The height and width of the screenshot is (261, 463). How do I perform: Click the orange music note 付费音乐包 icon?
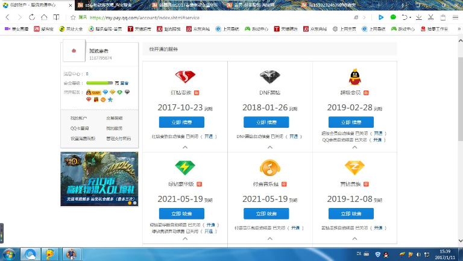click(270, 168)
